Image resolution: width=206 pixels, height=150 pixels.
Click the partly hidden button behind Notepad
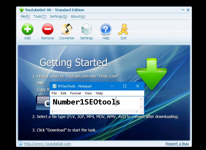43,103
